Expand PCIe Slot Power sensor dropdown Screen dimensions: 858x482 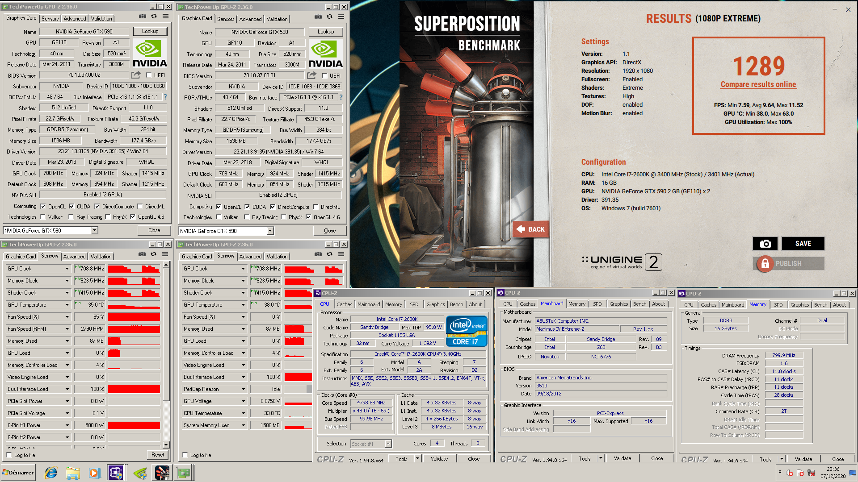[67, 401]
